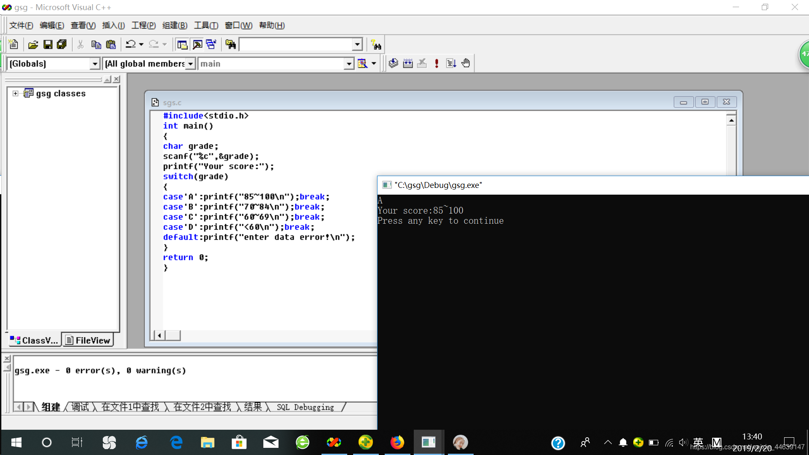Select the SQL Debugging output tab
Screen dimensions: 809x455
(x=305, y=407)
